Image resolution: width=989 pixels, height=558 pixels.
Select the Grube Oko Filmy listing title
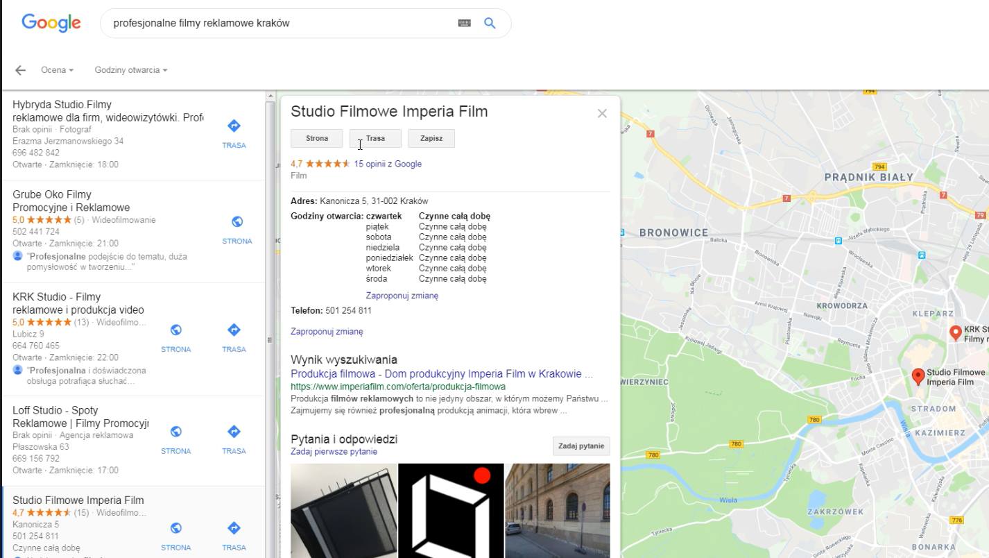[x=71, y=201]
